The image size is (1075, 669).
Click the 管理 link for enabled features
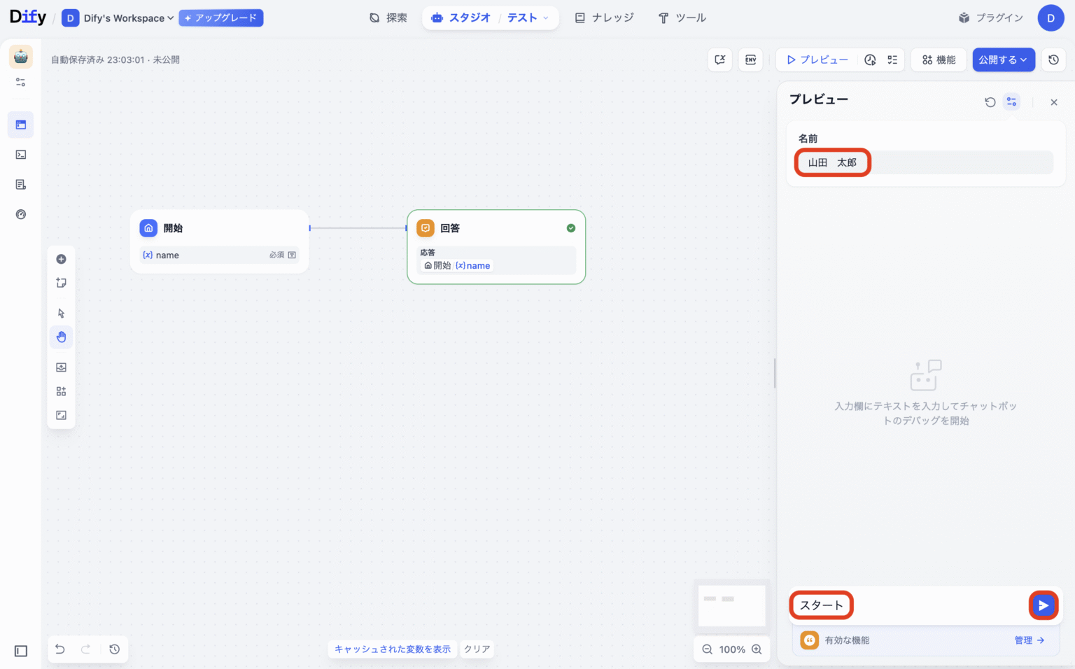[1029, 640]
